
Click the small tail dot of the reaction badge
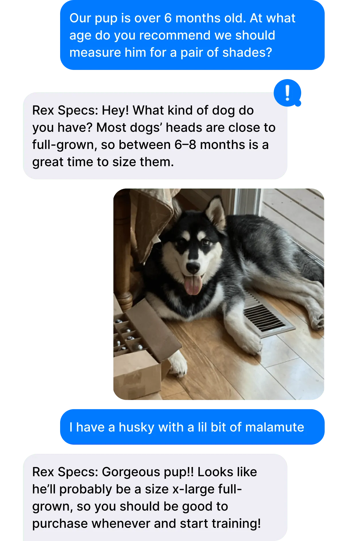coord(298,103)
